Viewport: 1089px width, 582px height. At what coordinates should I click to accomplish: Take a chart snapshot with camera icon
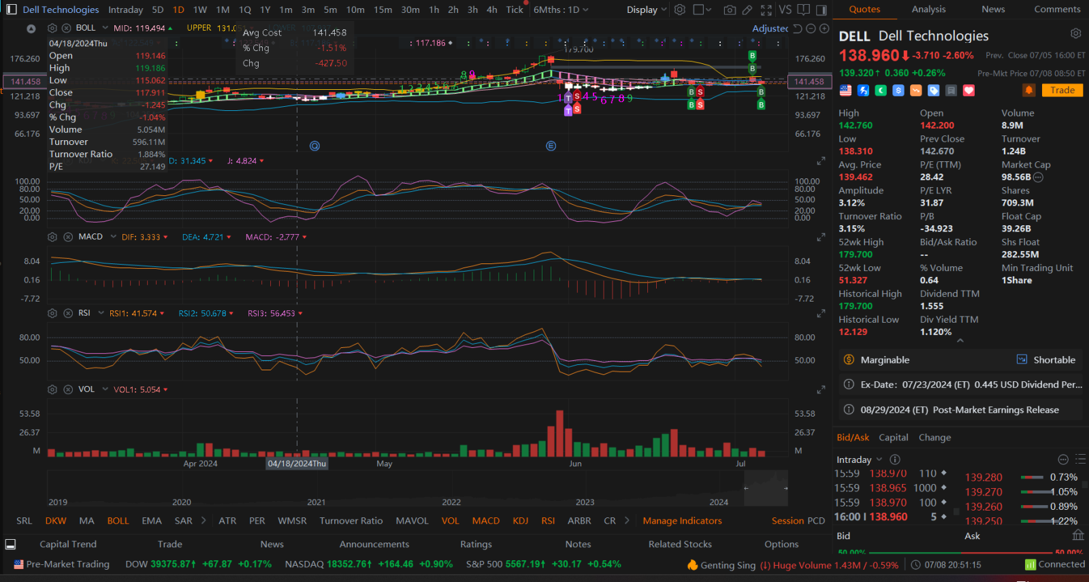tap(730, 10)
